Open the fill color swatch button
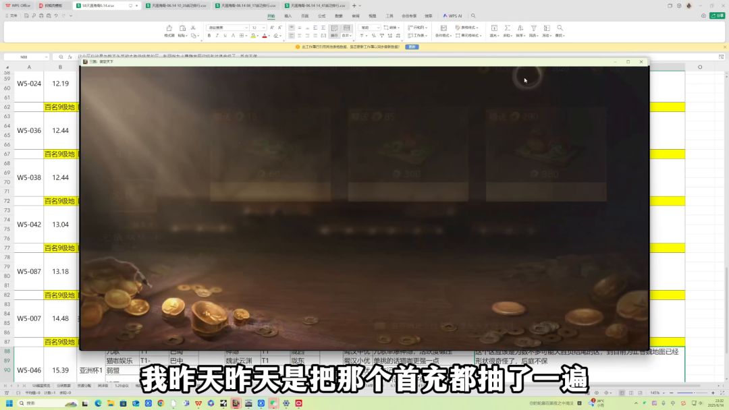The width and height of the screenshot is (729, 410). (x=253, y=36)
